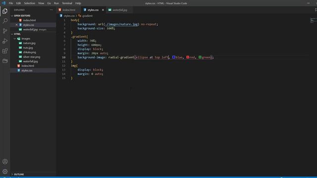The width and height of the screenshot is (317, 178).
Task: Click the img selector on line 12
Action: (73, 66)
